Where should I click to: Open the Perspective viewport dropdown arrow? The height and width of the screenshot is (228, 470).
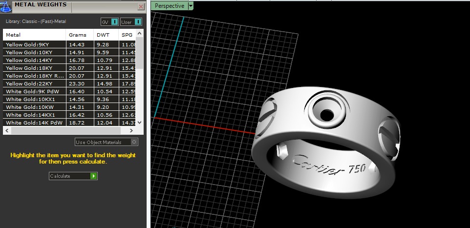pos(191,6)
